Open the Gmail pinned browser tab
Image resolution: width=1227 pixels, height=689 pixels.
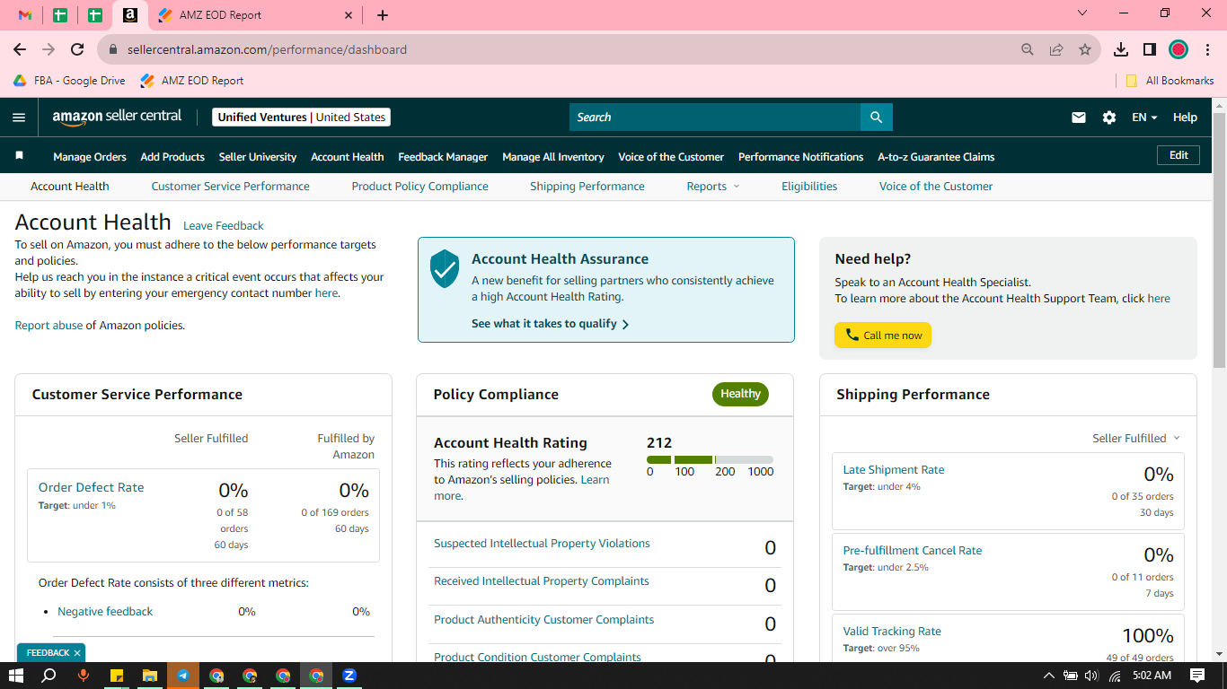tap(25, 15)
